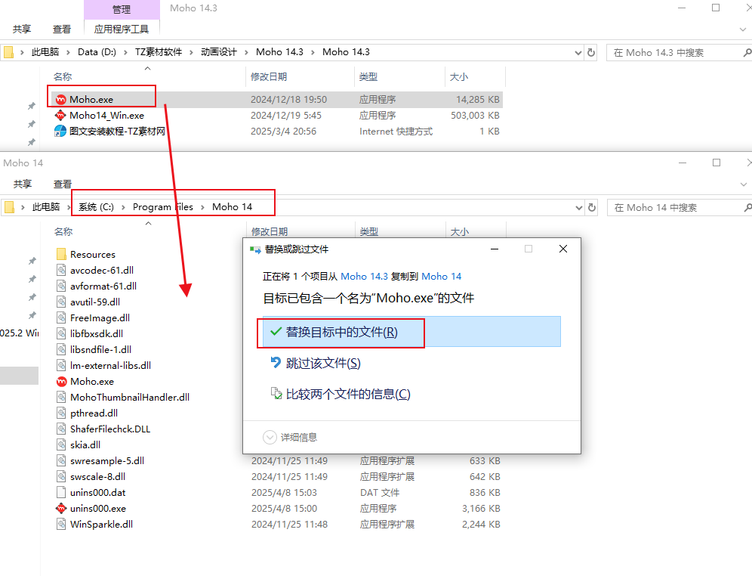Click the avcodec-61.dll file icon

(x=61, y=270)
